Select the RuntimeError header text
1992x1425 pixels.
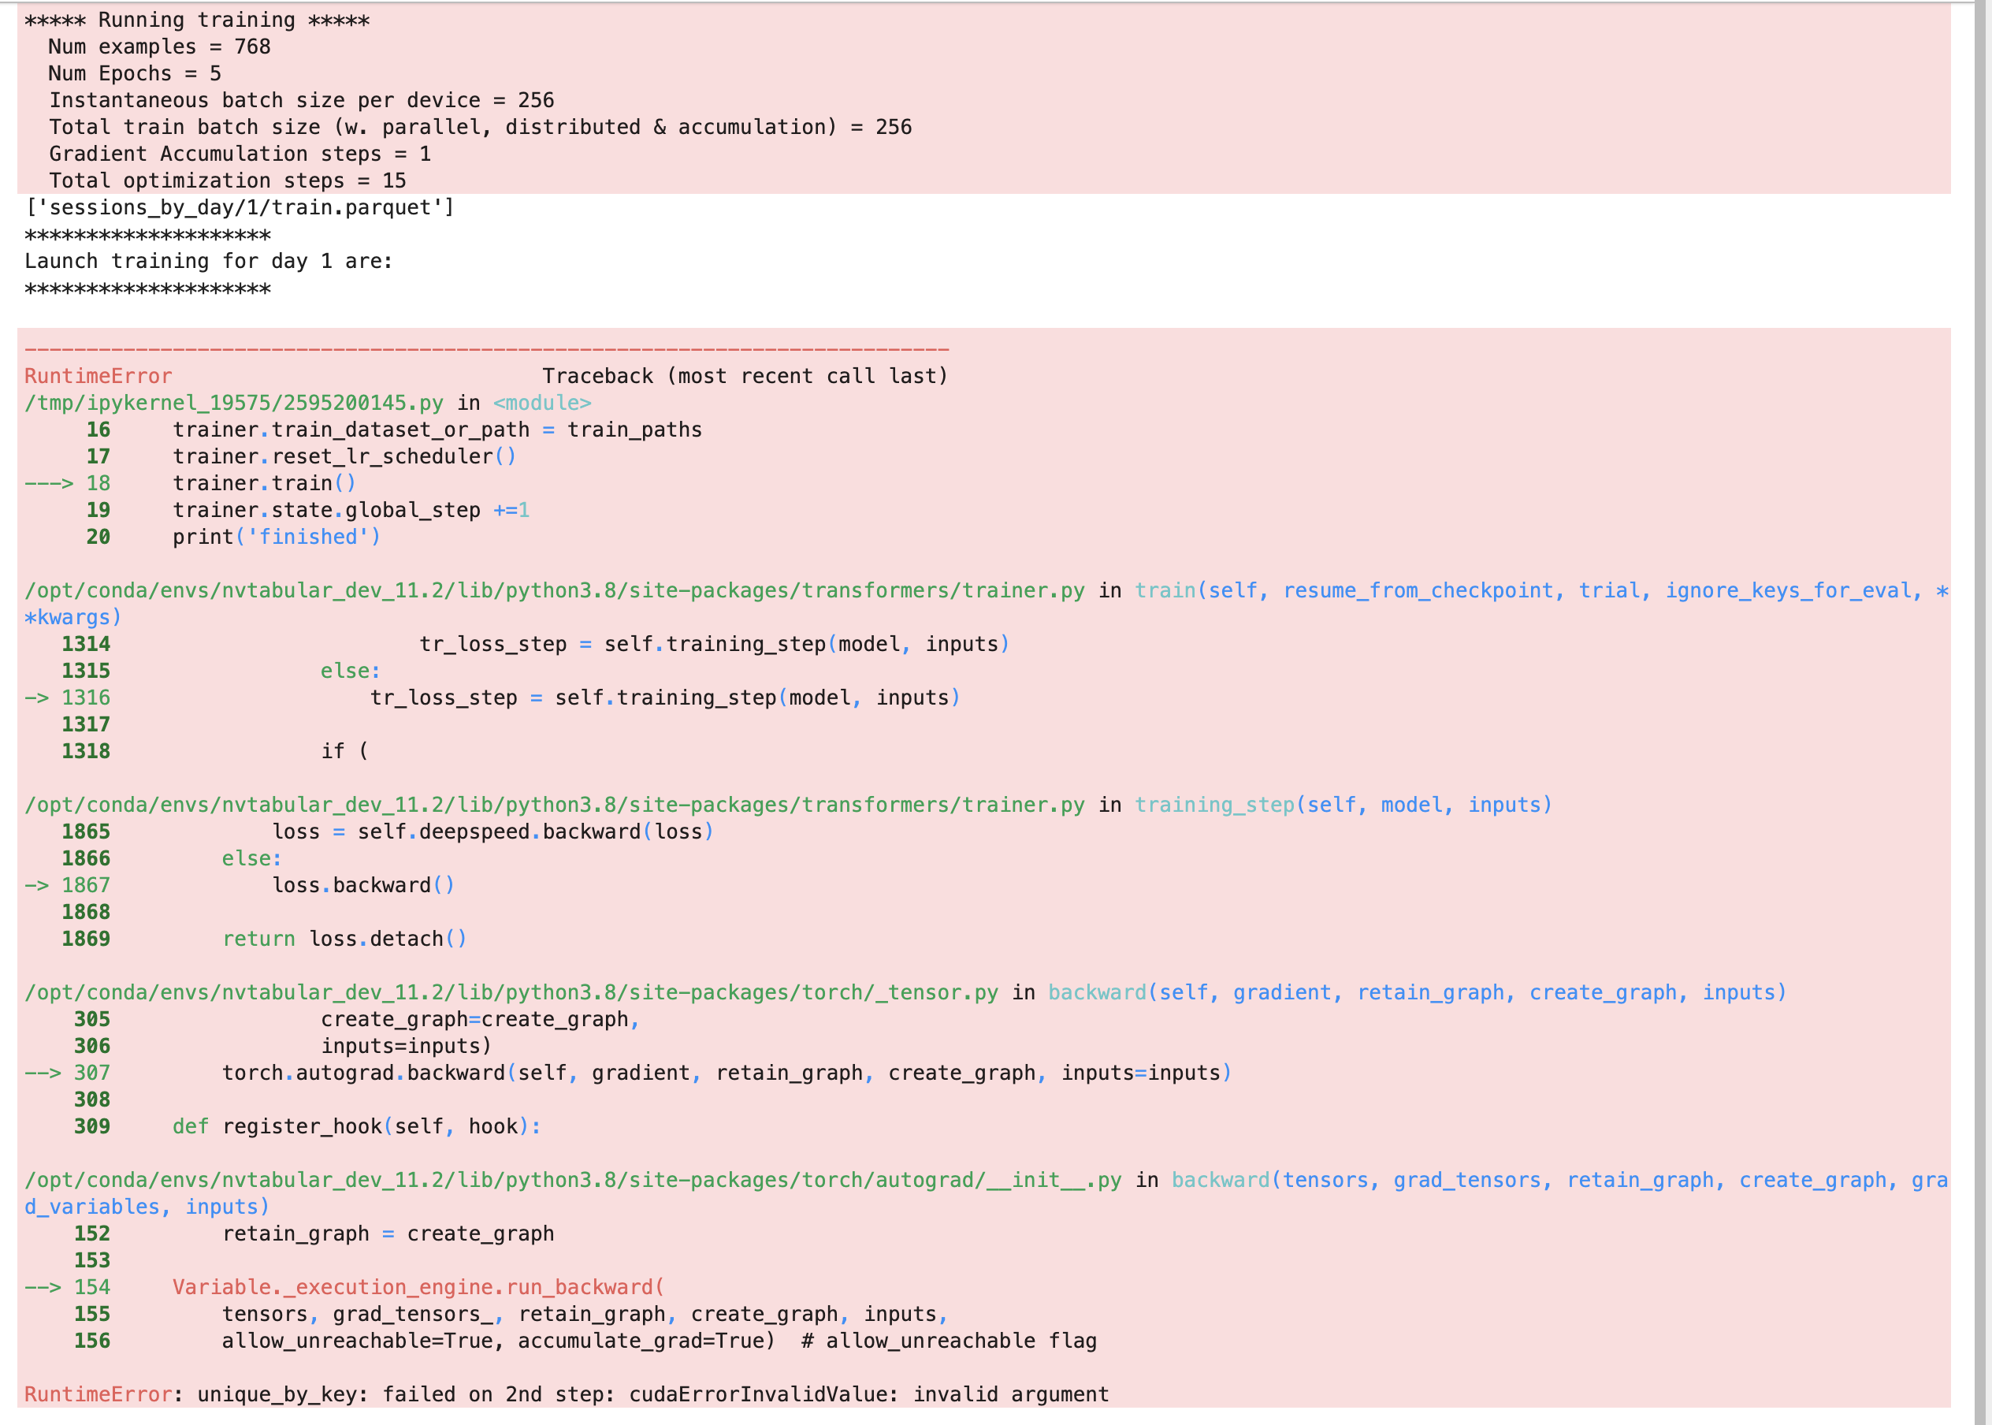96,375
